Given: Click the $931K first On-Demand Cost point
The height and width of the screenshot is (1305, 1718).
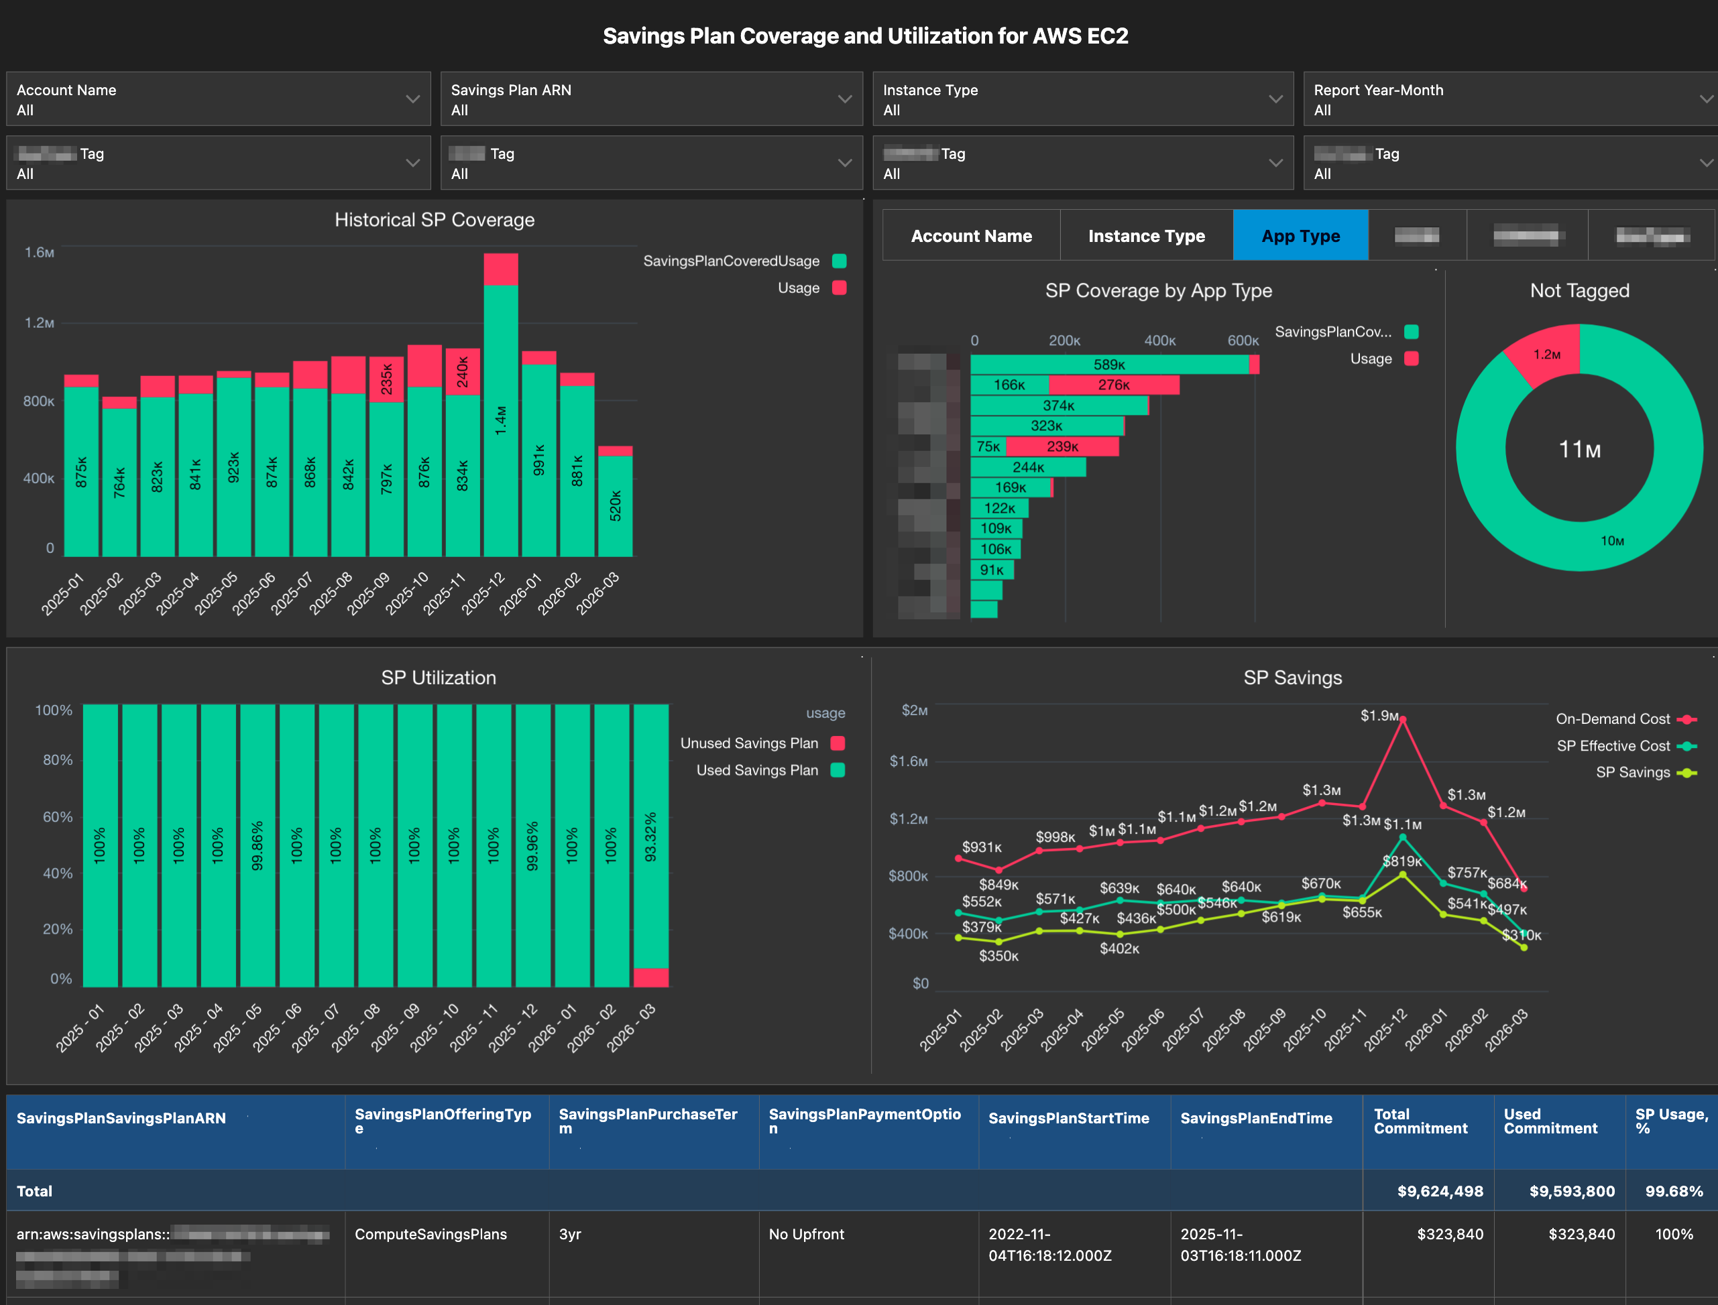Looking at the screenshot, I should [958, 859].
